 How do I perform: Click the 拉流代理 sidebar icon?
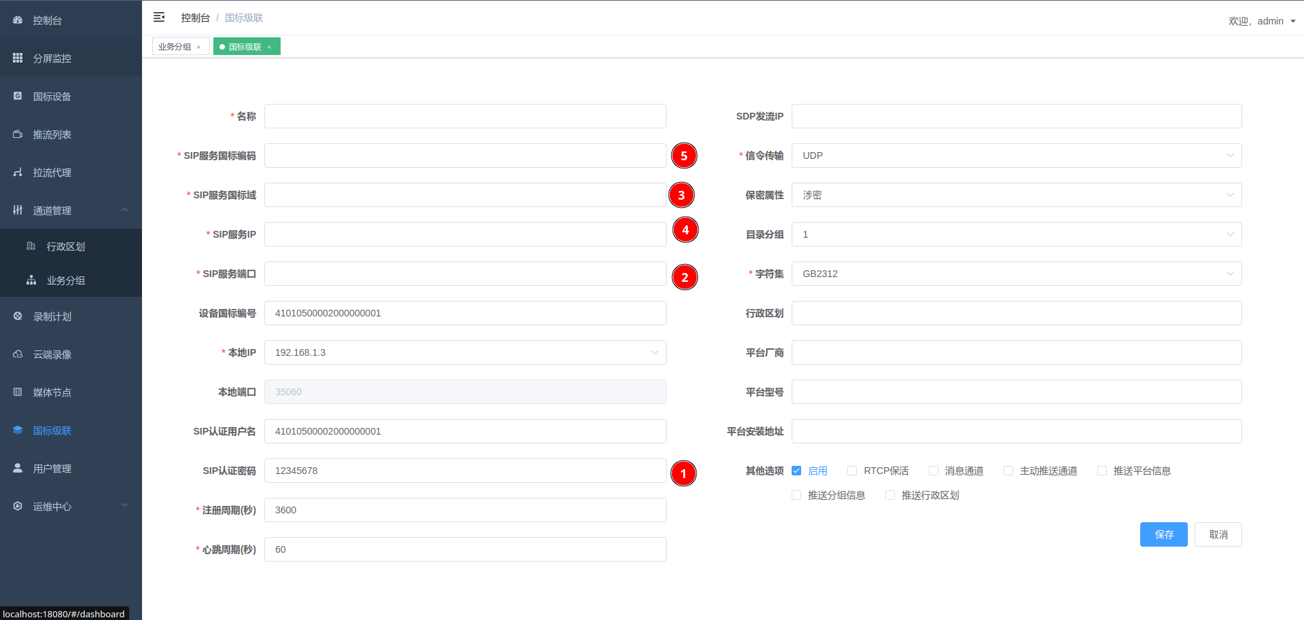[x=18, y=172]
